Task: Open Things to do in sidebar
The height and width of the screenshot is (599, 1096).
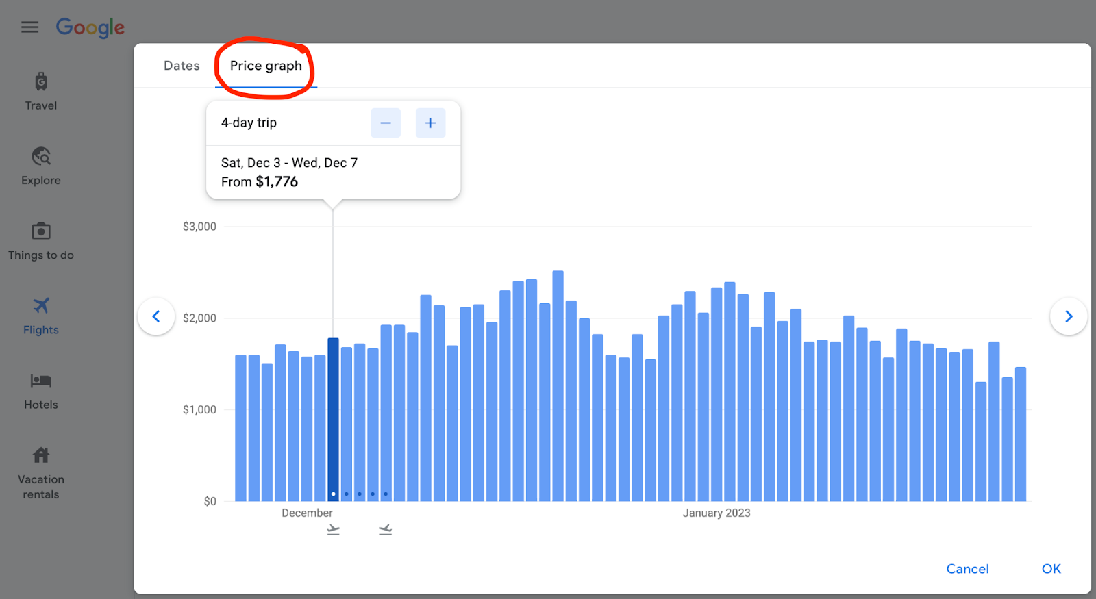Action: coord(41,241)
